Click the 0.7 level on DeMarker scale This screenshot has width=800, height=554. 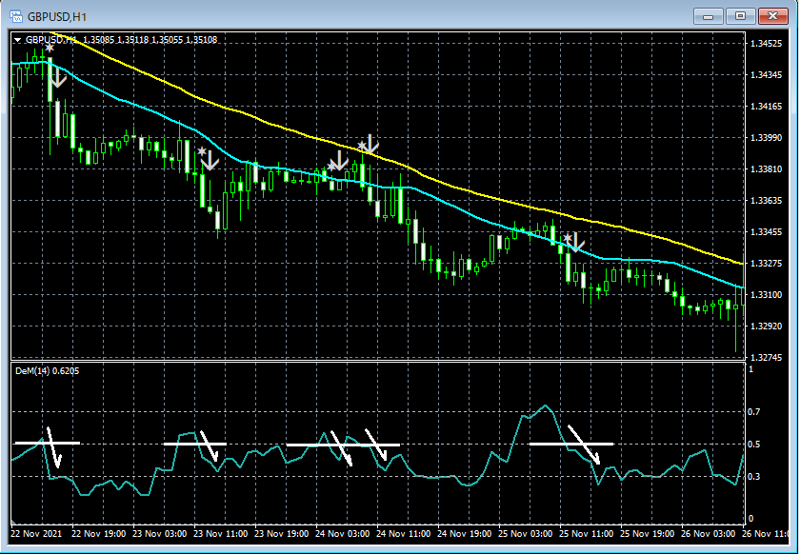coord(754,411)
